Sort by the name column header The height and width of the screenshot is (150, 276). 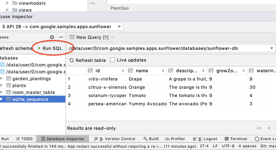147,71
